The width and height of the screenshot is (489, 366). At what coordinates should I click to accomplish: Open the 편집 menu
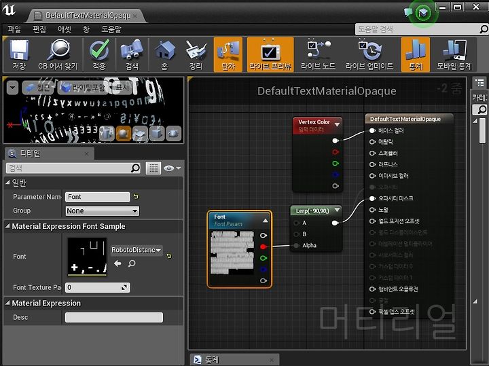pyautogui.click(x=39, y=29)
